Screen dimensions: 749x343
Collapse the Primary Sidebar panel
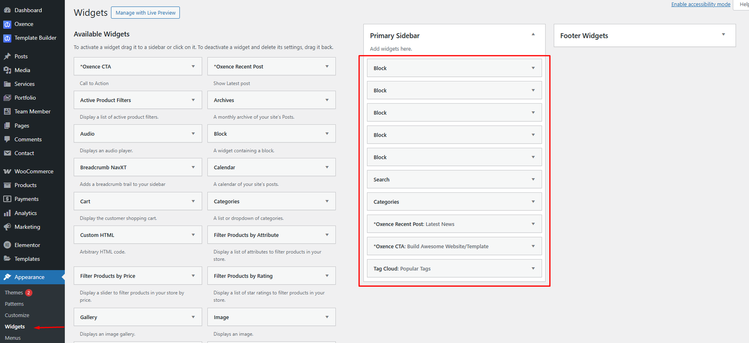(x=533, y=35)
